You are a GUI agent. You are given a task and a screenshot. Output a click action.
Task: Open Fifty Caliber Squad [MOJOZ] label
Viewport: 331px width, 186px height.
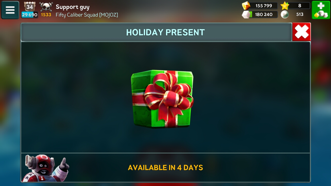point(87,15)
